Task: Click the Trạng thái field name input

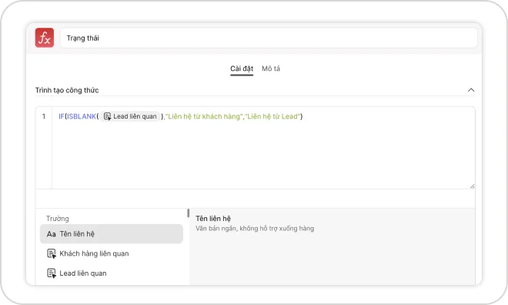Action: 269,38
